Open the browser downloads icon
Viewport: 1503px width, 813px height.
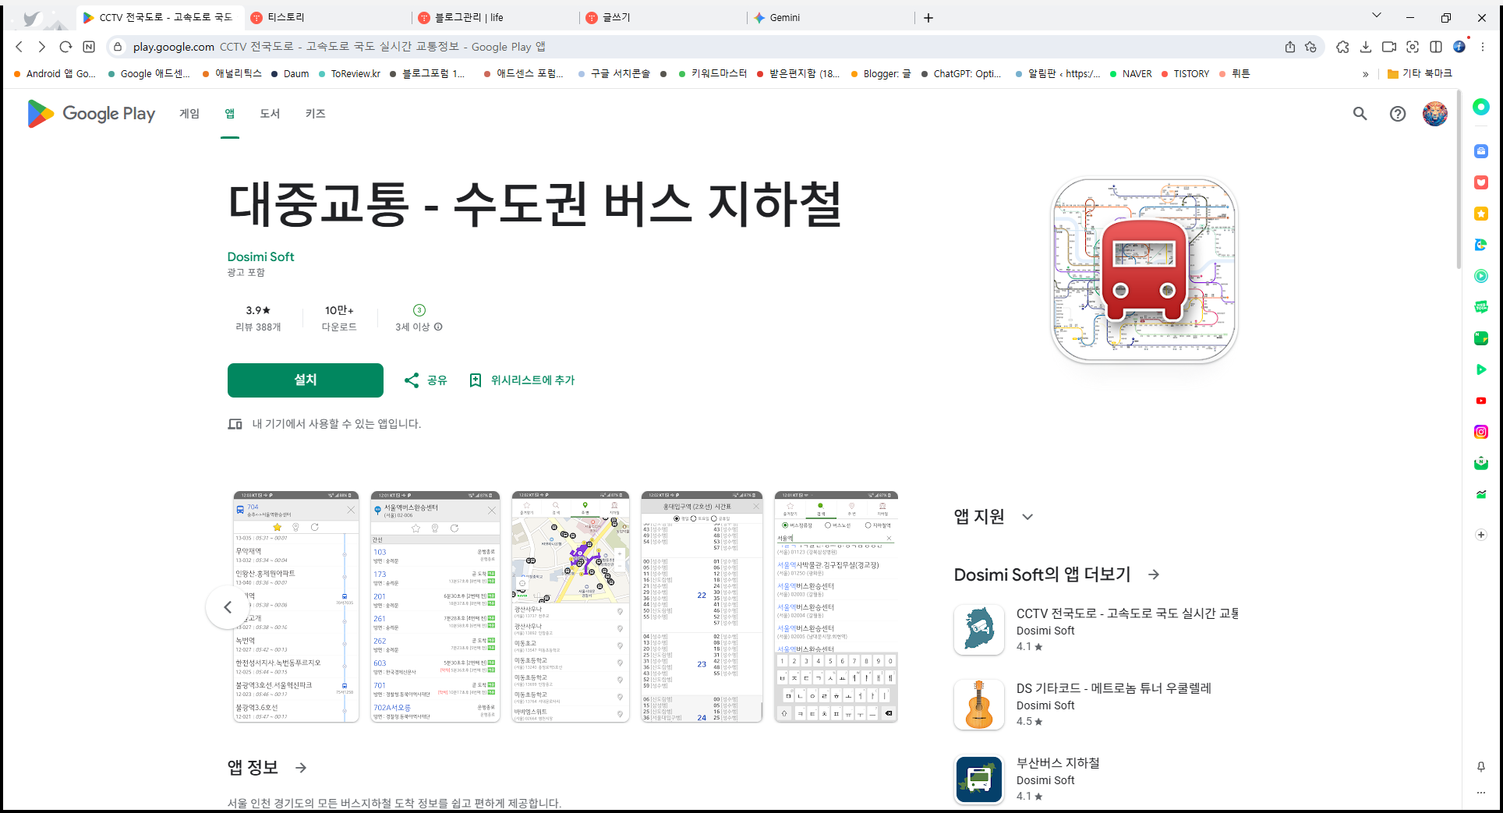pos(1366,47)
